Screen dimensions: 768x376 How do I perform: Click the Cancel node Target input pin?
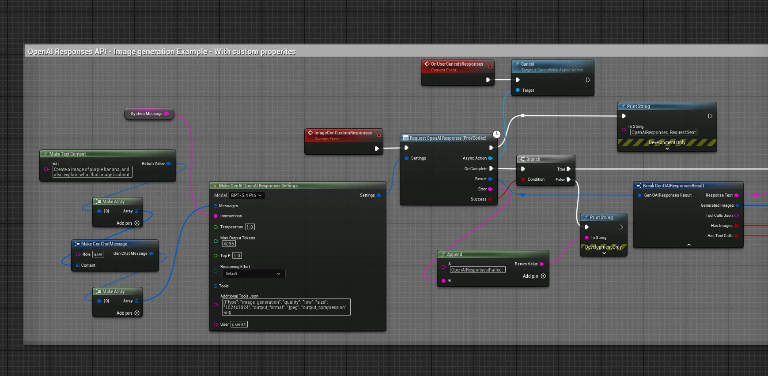[518, 90]
